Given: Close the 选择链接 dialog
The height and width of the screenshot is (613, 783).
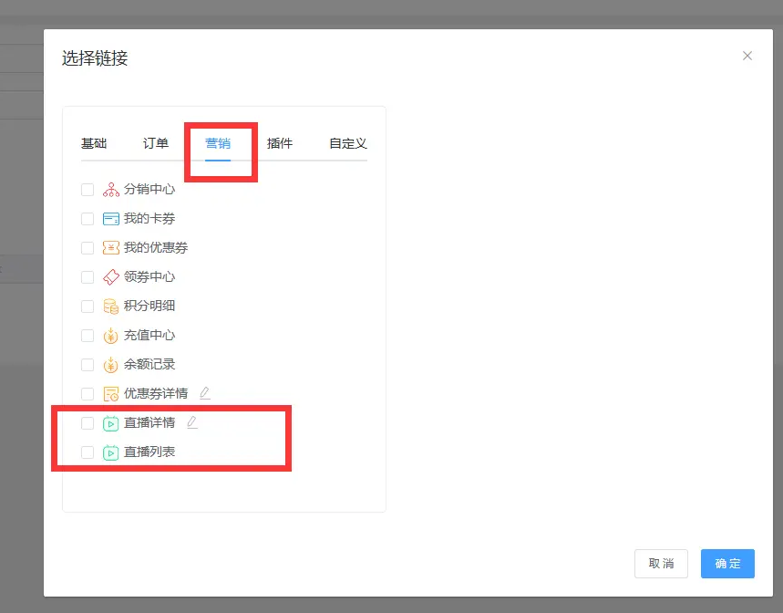Looking at the screenshot, I should tap(747, 56).
